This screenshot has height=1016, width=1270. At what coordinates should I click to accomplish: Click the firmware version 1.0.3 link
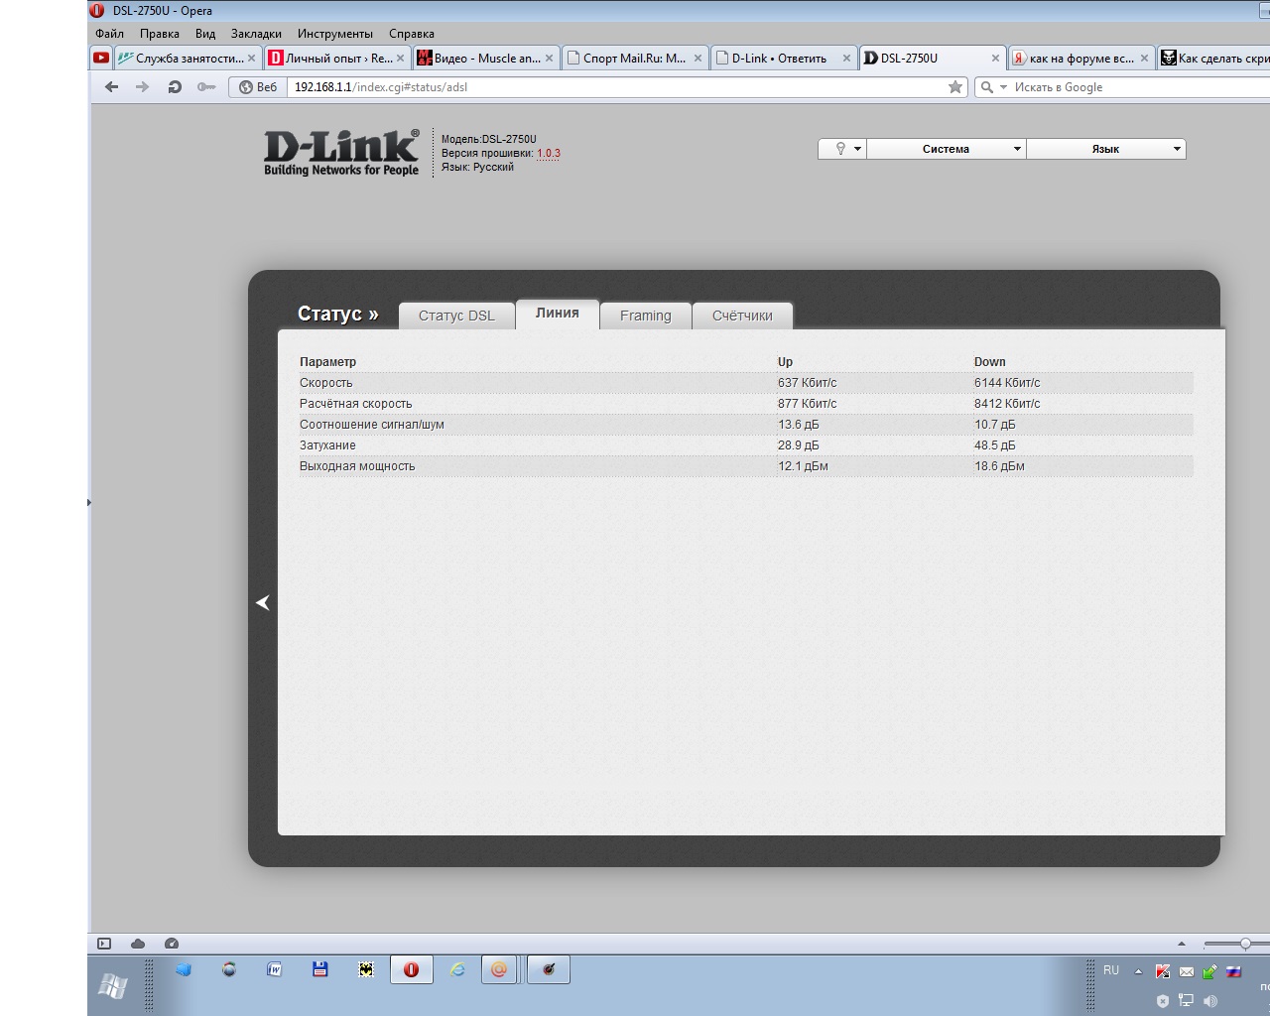(x=549, y=154)
